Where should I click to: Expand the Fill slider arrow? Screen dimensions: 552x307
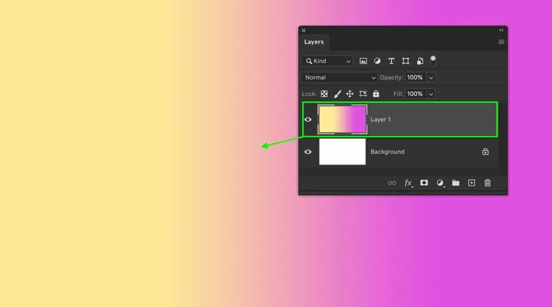431,94
